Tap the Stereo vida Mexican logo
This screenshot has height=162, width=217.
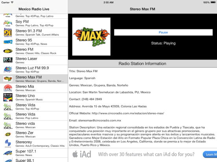click(x=8, y=125)
